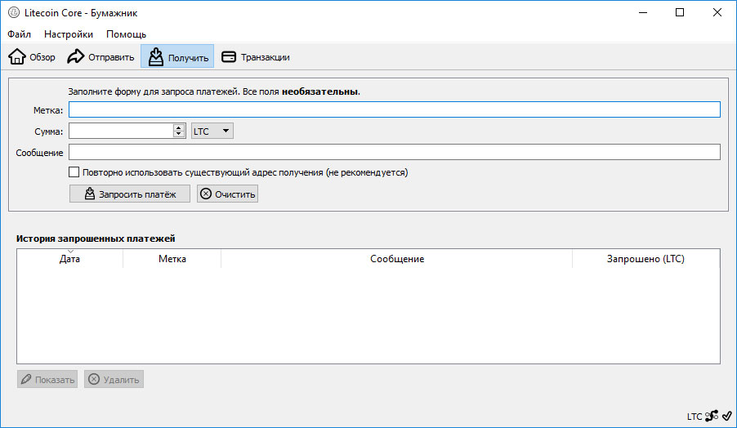Image resolution: width=737 pixels, height=428 pixels.
Task: Click the LTC unit status bar label
Action: point(695,417)
